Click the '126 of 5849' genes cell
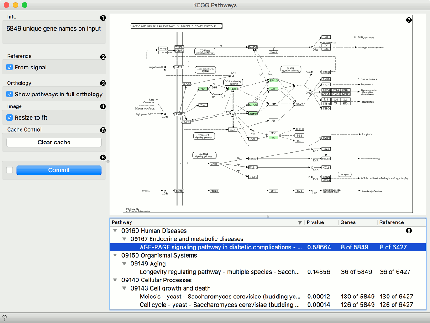The width and height of the screenshot is (430, 323). 357,305
